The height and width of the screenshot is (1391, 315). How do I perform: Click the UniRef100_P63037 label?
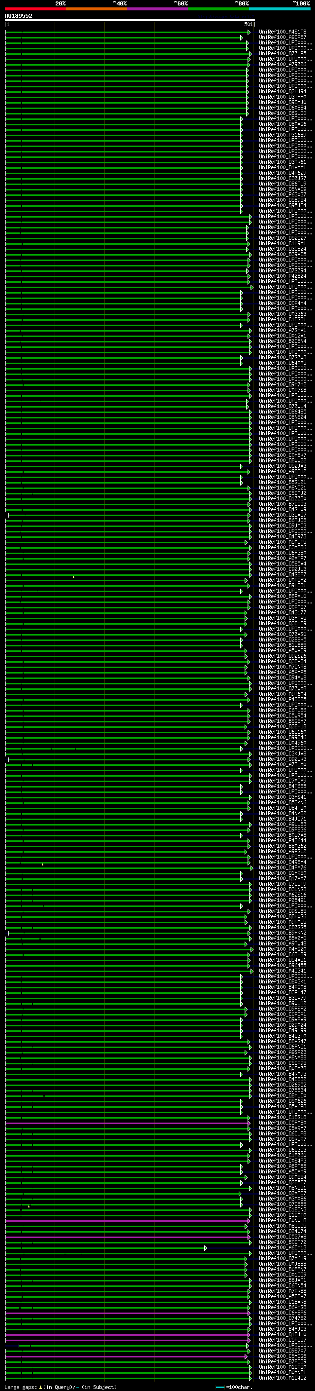click(282, 194)
